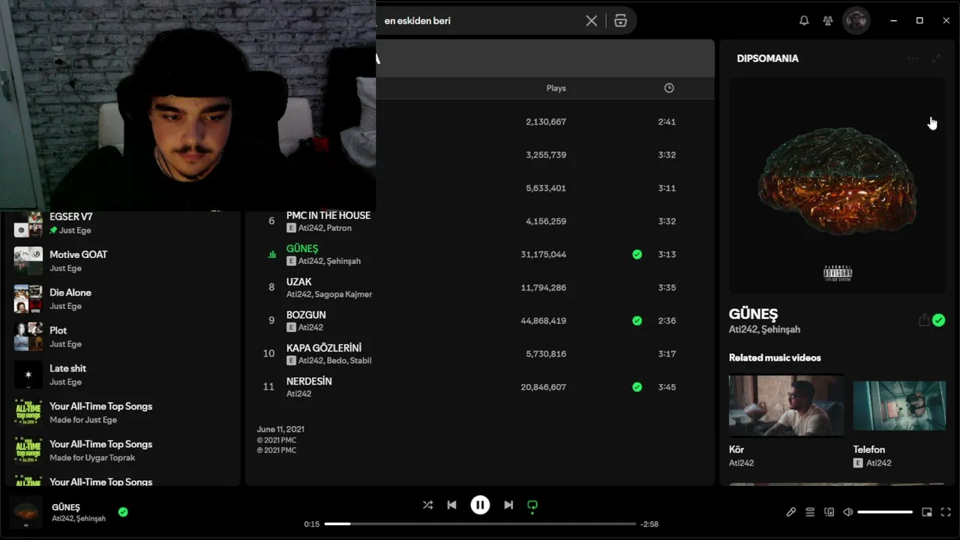960x540 pixels.
Task: Mute the volume speaker icon
Action: (x=847, y=512)
